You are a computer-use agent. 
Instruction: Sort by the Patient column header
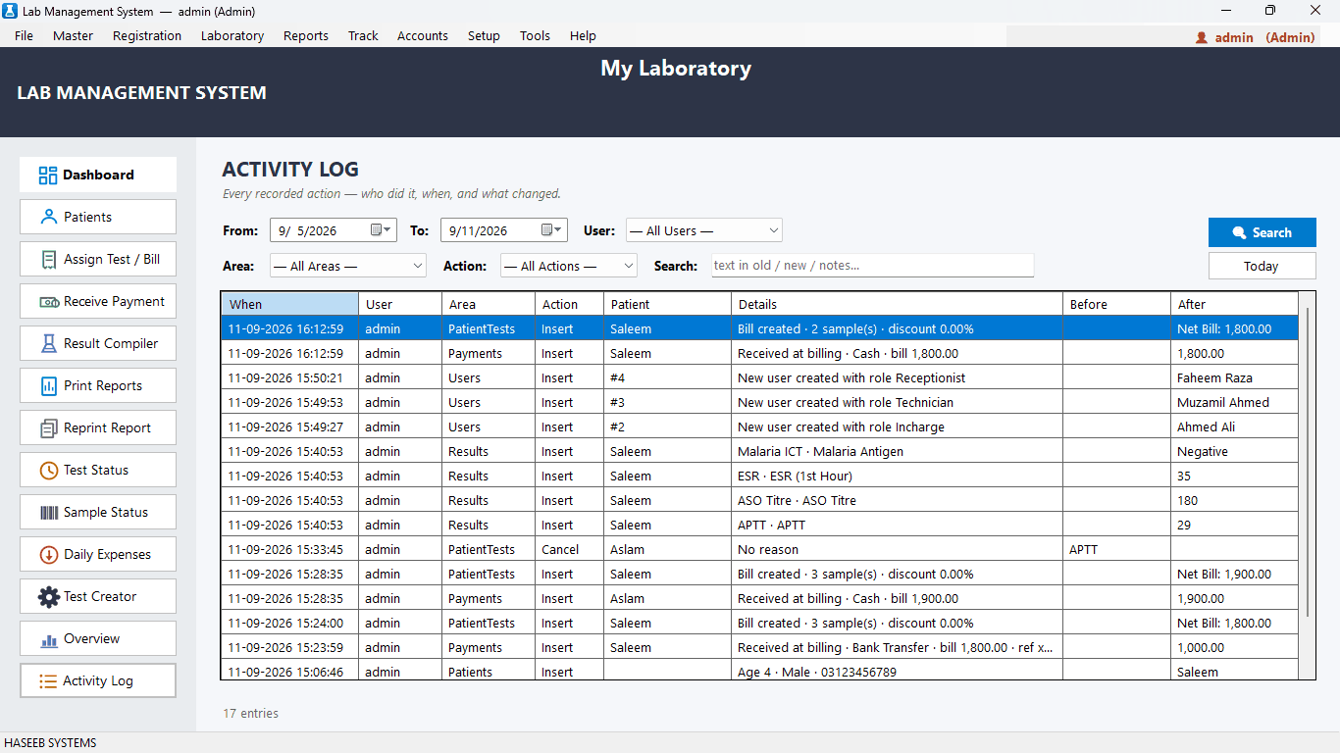(x=667, y=304)
